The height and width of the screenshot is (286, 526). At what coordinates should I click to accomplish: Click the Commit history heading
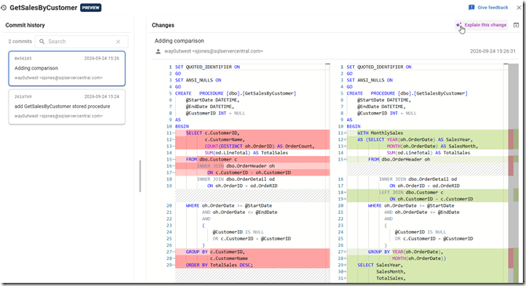click(x=25, y=25)
